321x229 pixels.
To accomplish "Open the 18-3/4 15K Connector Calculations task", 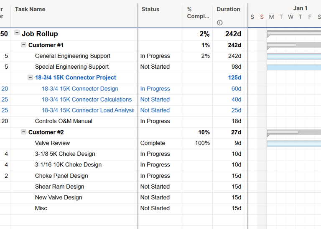I will [87, 100].
